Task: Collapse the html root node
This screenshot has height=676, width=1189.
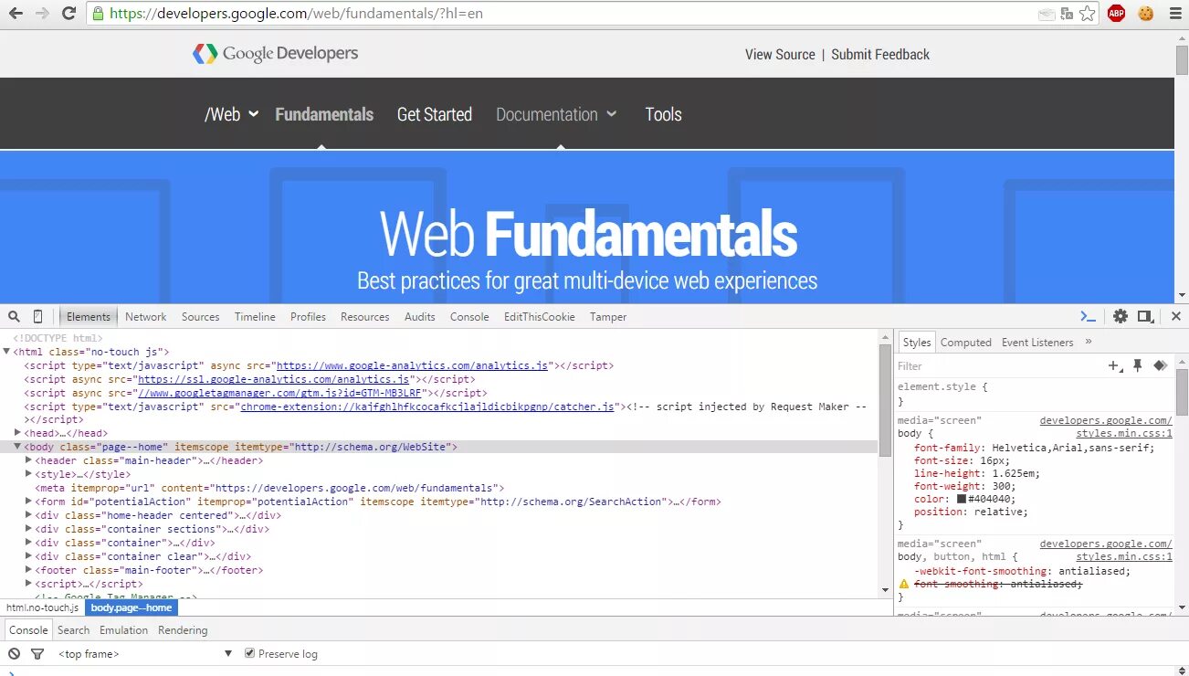Action: [x=6, y=352]
